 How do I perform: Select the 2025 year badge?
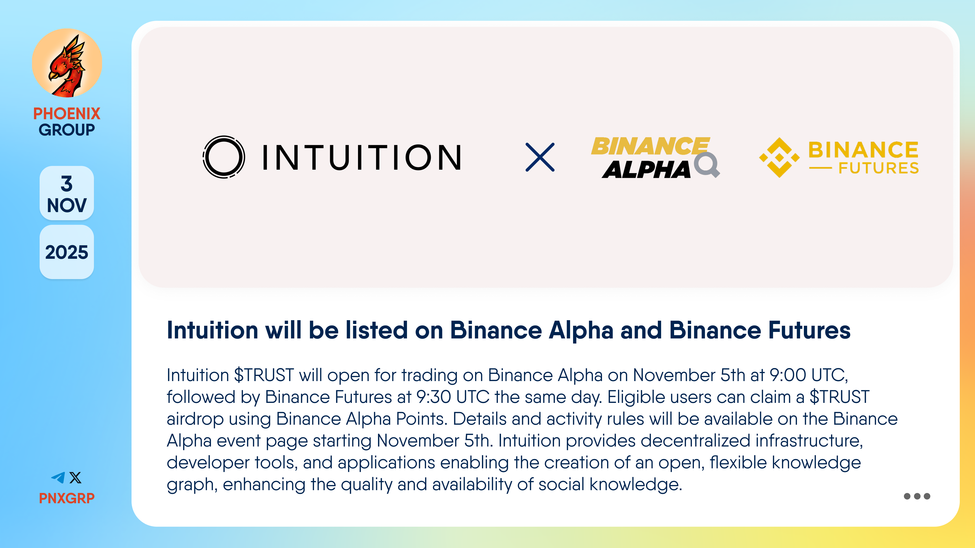point(67,252)
